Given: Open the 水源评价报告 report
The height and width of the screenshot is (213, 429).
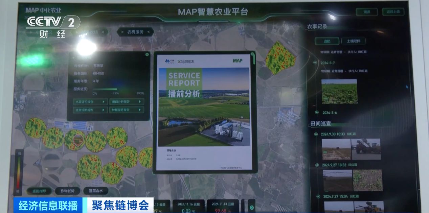Looking at the screenshot, I should pyautogui.click(x=90, y=102).
